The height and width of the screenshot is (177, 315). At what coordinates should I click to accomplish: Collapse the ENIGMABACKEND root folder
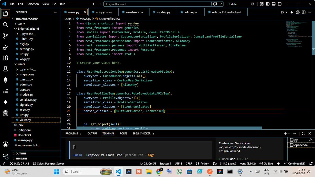click(13, 19)
